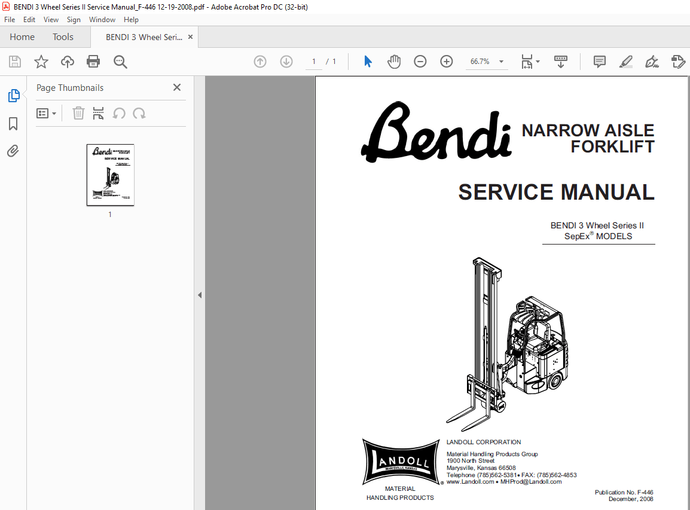Open the Comment tool
Screen dimensions: 690x510
pos(599,61)
